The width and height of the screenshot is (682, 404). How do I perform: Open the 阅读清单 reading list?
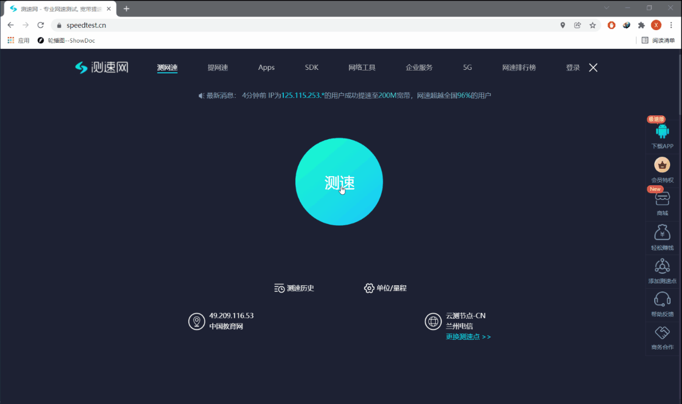pos(658,40)
